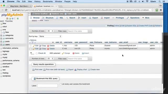Expand the comments table tree node

pos(1,38)
